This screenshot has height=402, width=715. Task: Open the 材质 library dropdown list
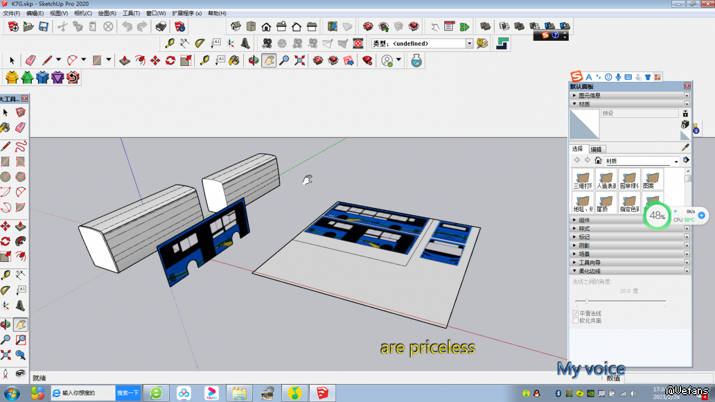[x=676, y=161]
